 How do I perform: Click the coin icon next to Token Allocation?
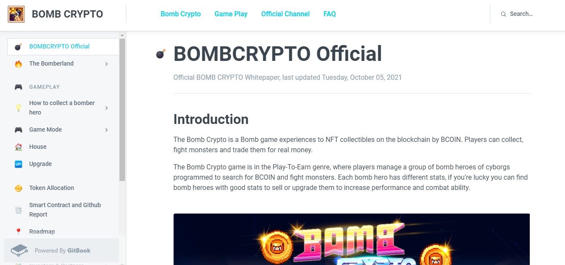pos(18,188)
